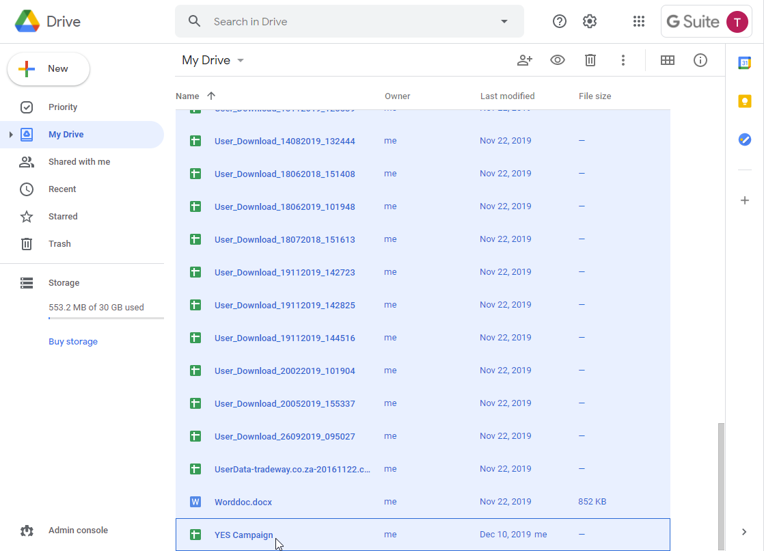Viewport: 764px width, 551px height.
Task: Switch to grid view layout
Action: click(x=668, y=60)
